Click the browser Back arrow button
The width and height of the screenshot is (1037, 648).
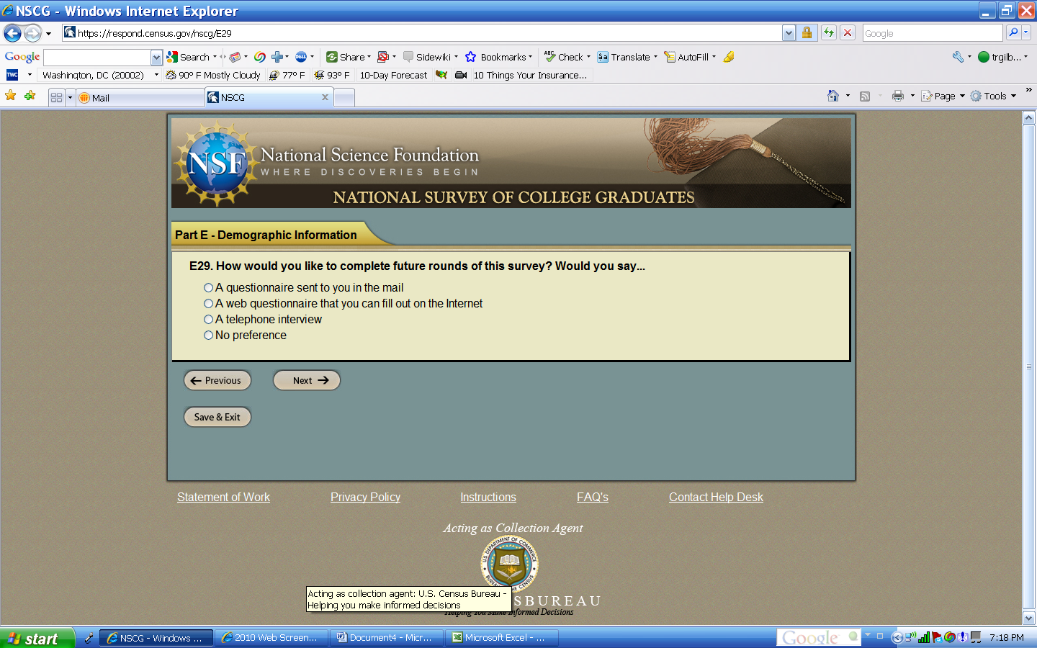pyautogui.click(x=12, y=33)
